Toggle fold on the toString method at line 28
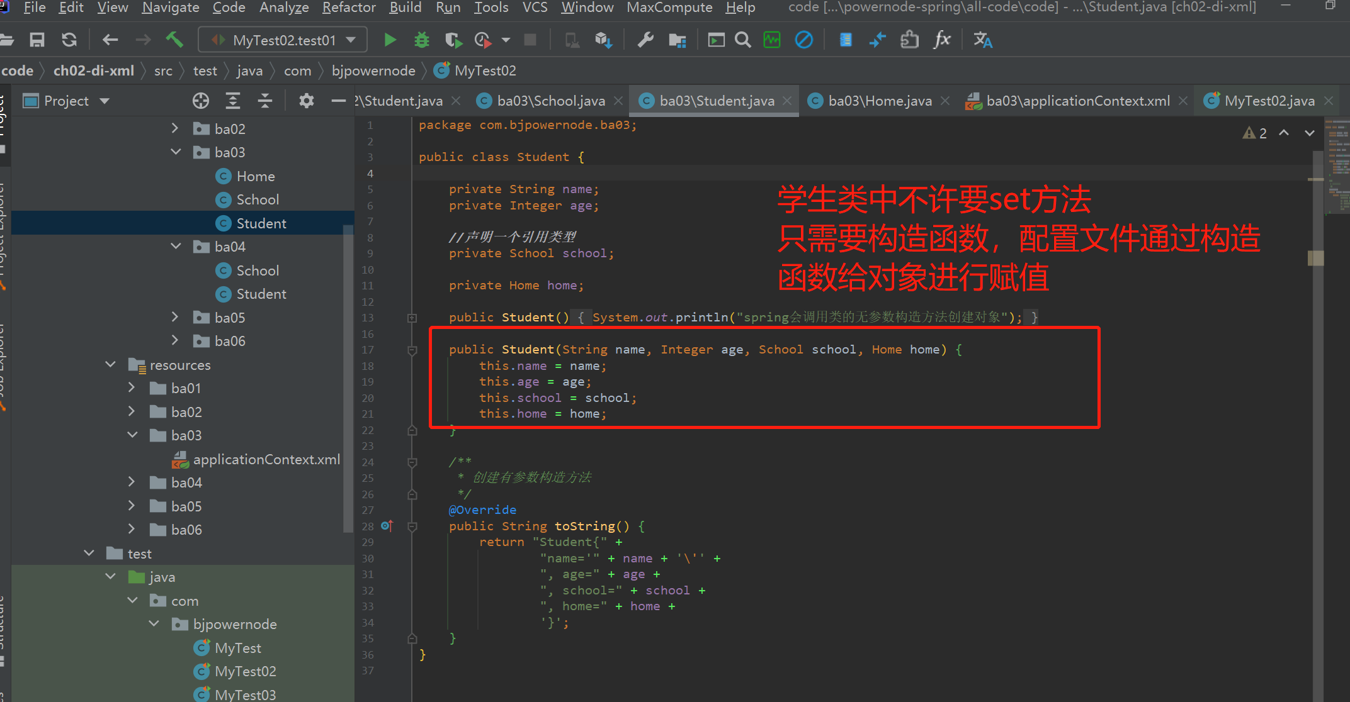 click(x=412, y=526)
